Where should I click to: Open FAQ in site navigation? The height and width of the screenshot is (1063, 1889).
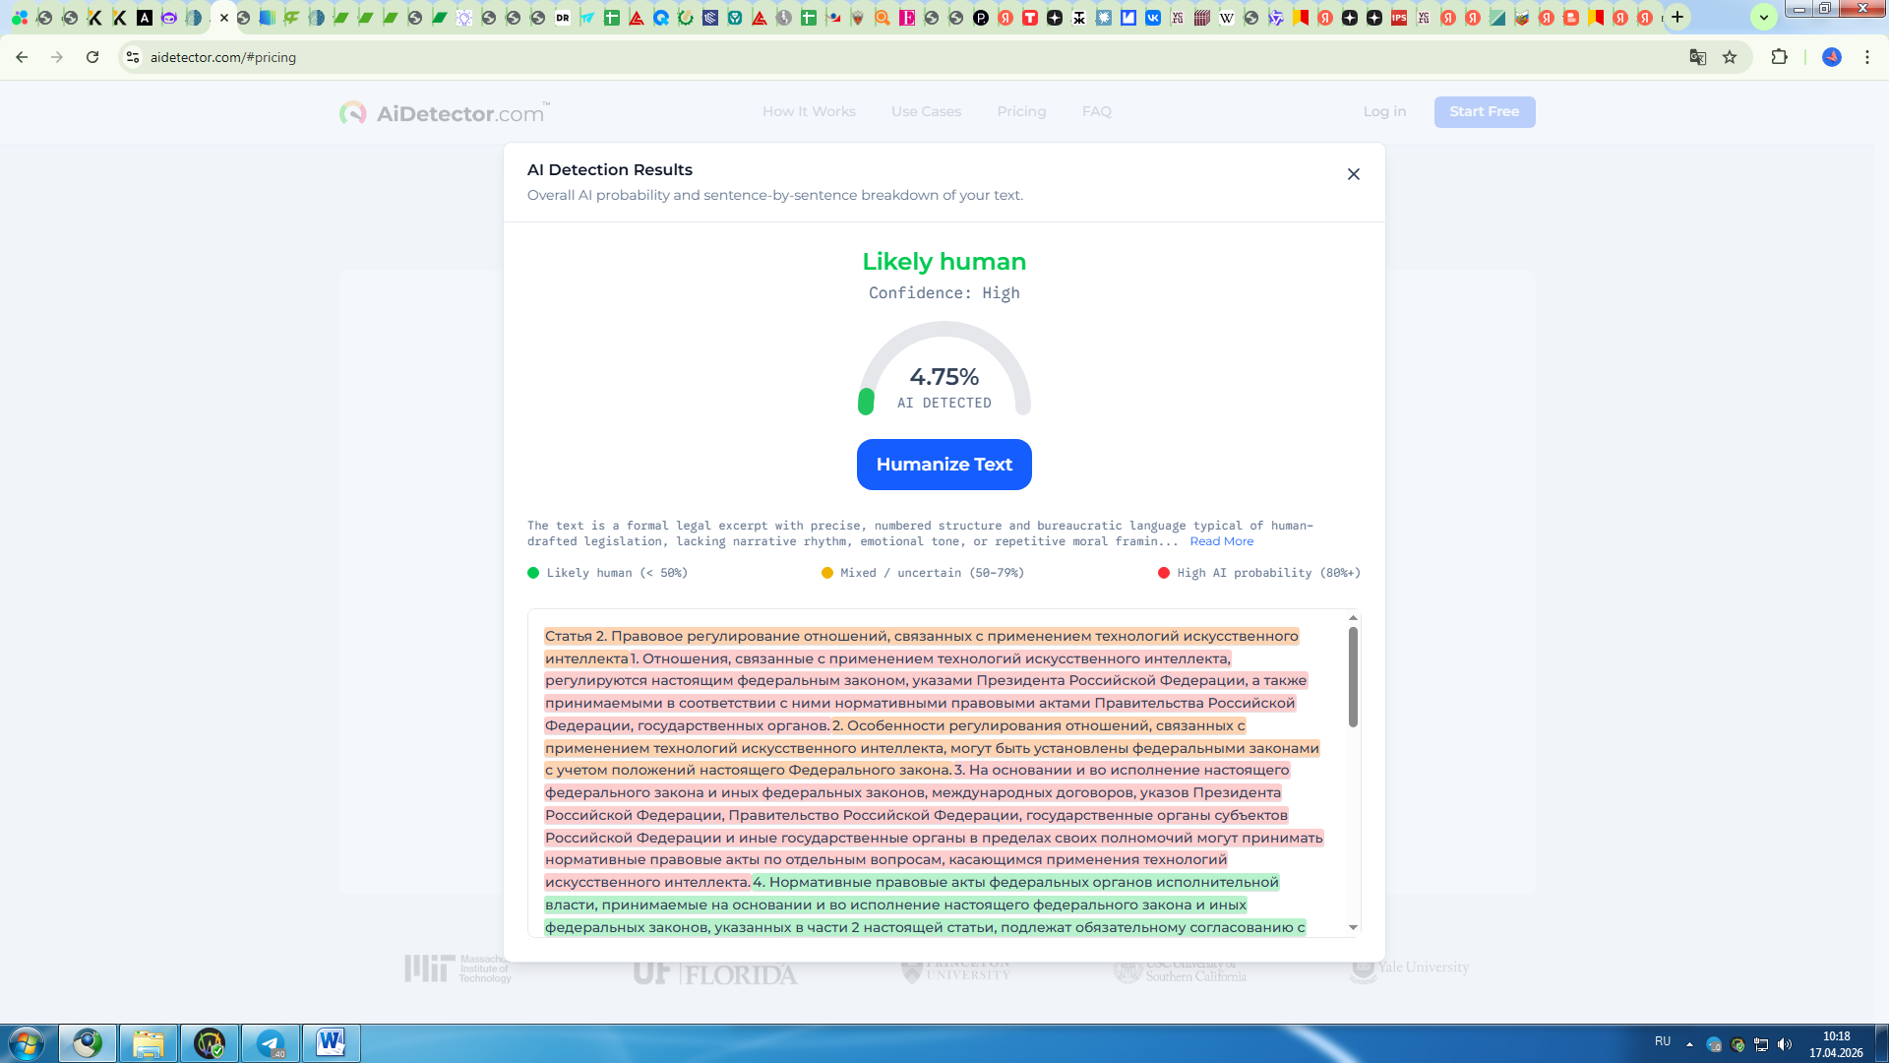1096,111
